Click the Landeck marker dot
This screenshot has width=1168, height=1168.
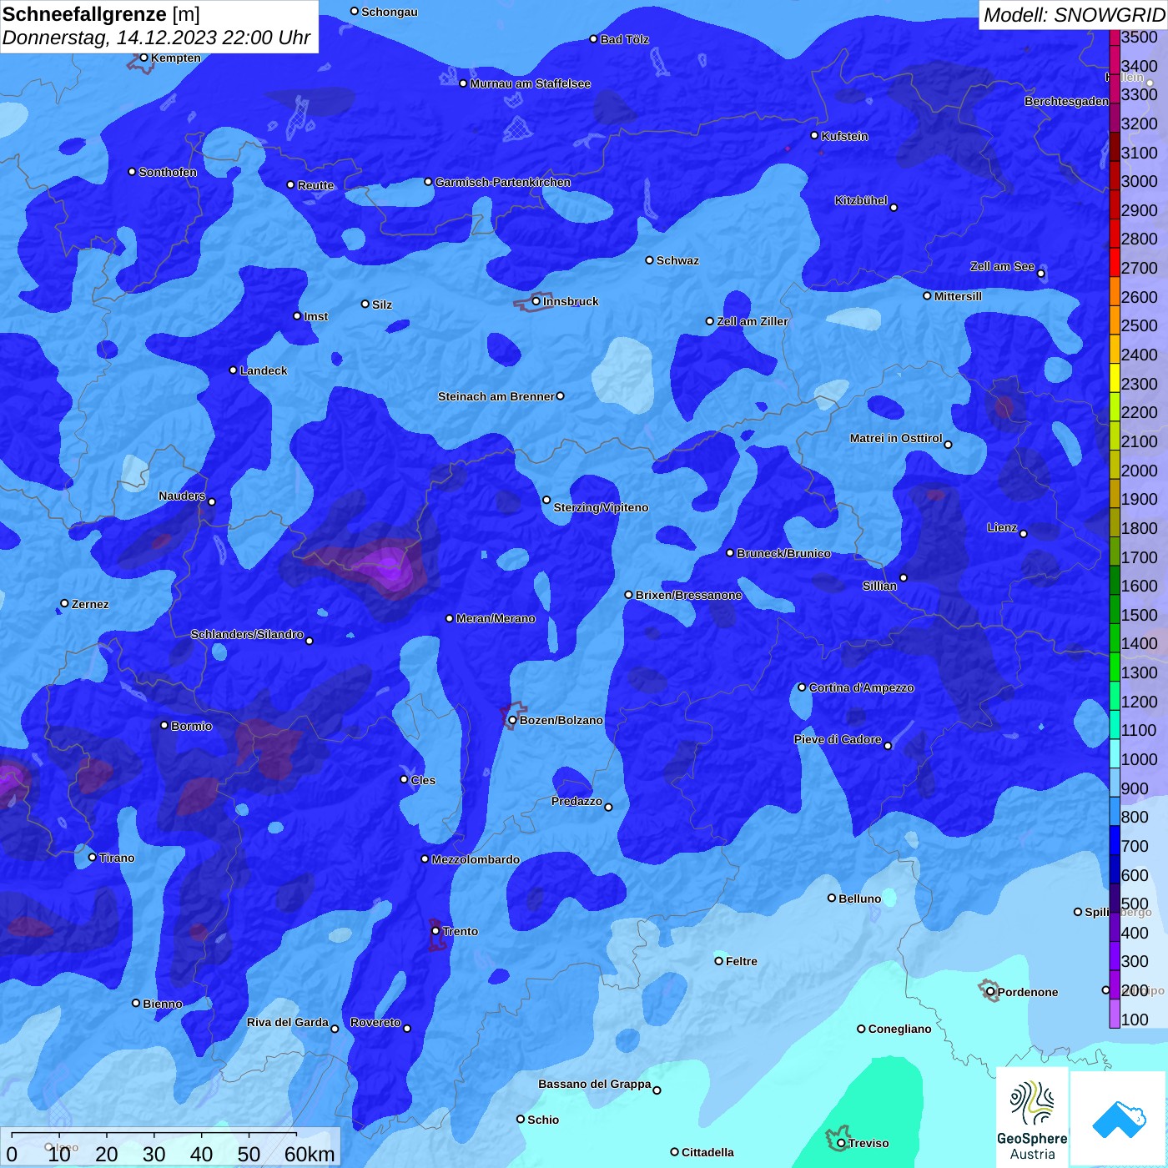click(233, 370)
